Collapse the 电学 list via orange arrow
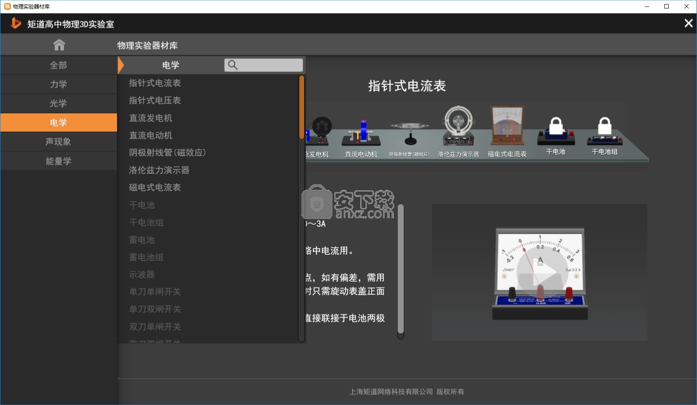Screen dimensions: 697x405 click(x=121, y=65)
